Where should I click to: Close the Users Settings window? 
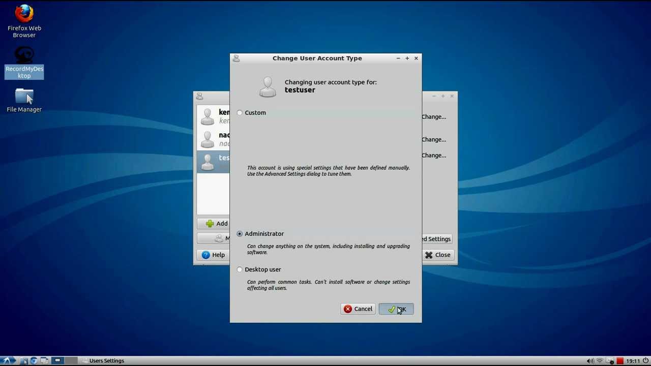[x=437, y=255]
